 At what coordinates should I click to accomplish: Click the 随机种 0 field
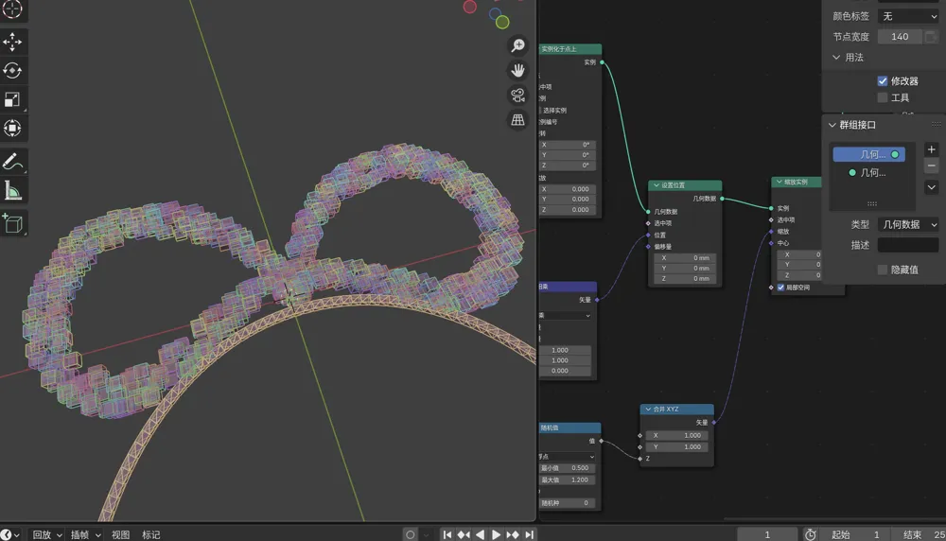567,503
